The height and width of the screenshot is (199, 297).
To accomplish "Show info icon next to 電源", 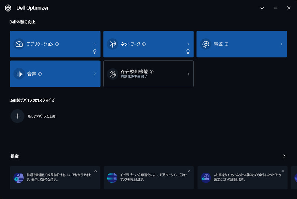I will (226, 44).
